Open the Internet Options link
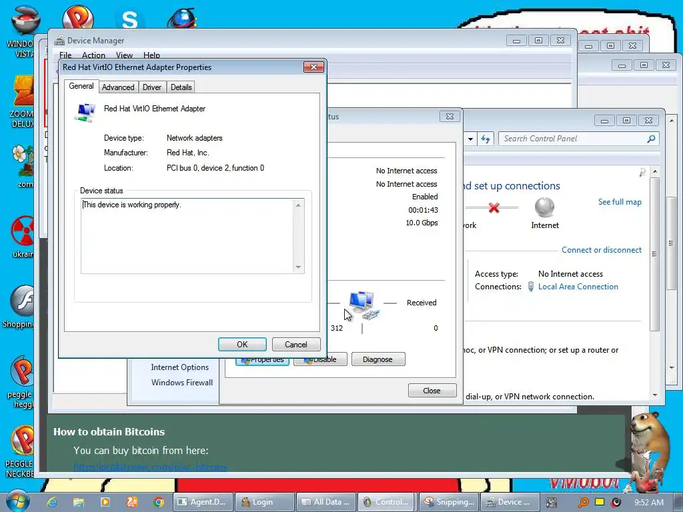The width and height of the screenshot is (683, 512). [x=180, y=367]
